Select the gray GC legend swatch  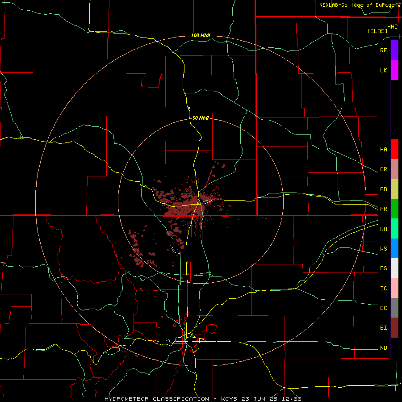click(x=394, y=308)
